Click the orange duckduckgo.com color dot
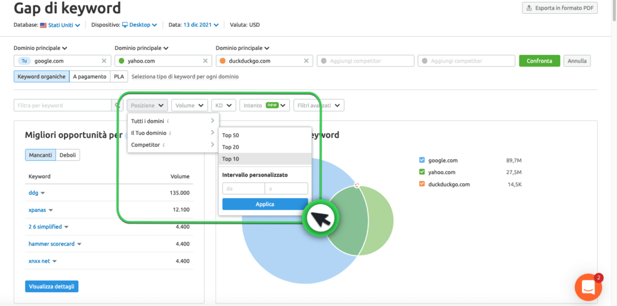 (223, 61)
